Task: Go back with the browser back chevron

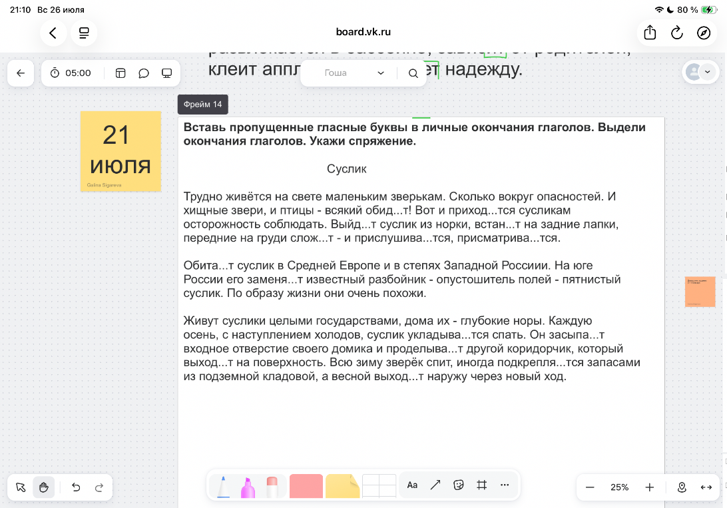Action: pos(53,33)
